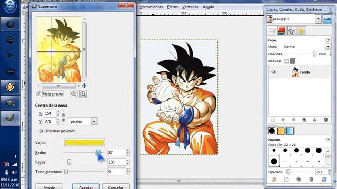Click the Y coordinate field showing 371
The image size is (337, 189).
(x=50, y=121)
